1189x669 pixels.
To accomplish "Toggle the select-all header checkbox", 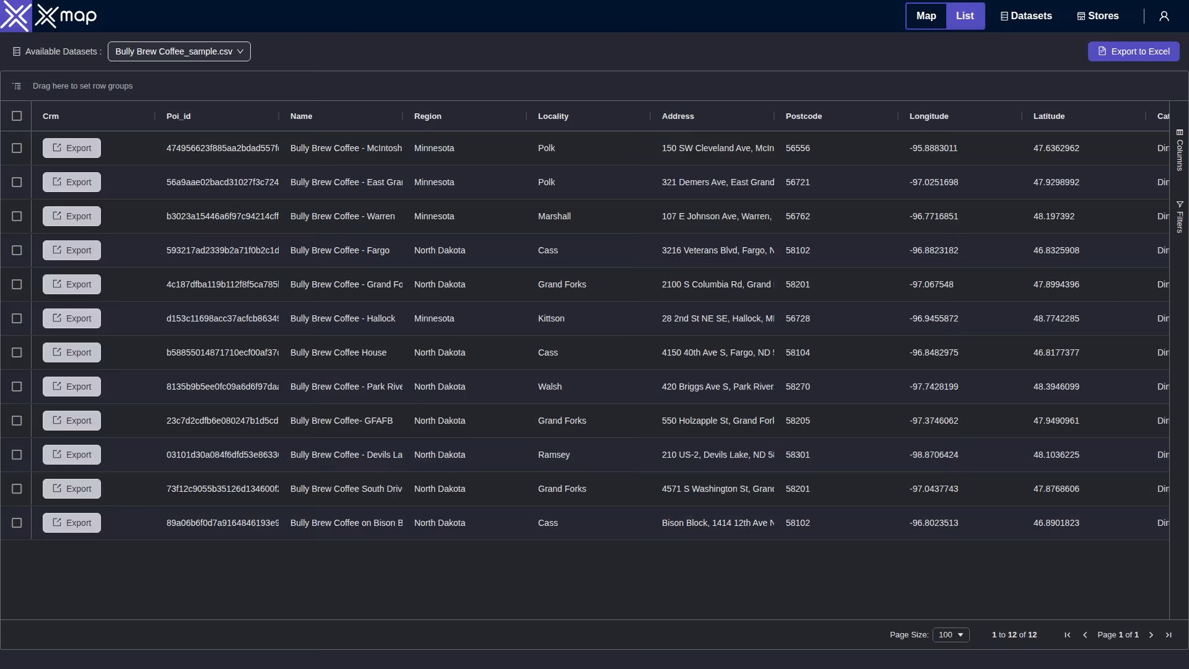I will 17,116.
